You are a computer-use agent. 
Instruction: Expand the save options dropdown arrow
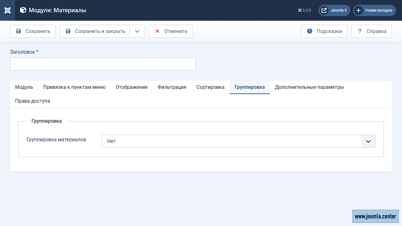pos(137,31)
